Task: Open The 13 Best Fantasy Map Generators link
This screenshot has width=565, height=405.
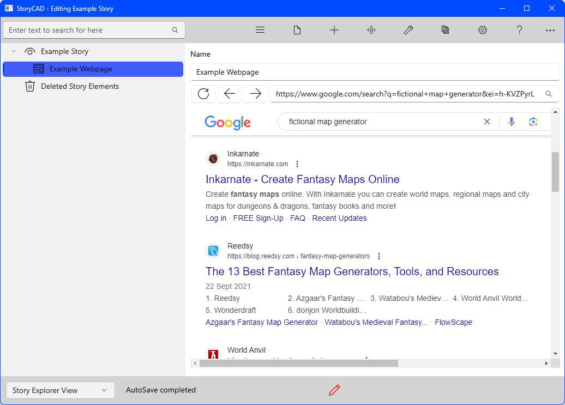Action: (352, 271)
